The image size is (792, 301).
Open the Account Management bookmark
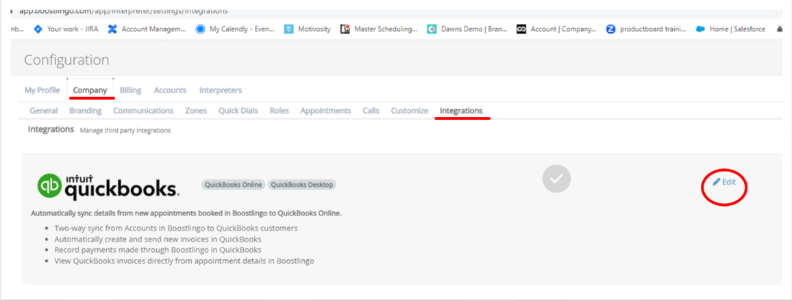pyautogui.click(x=147, y=29)
